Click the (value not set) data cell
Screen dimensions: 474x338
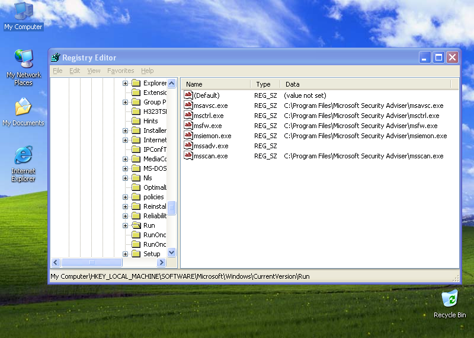(x=305, y=95)
